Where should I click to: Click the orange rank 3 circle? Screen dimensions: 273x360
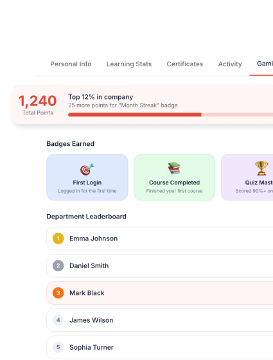click(58, 292)
